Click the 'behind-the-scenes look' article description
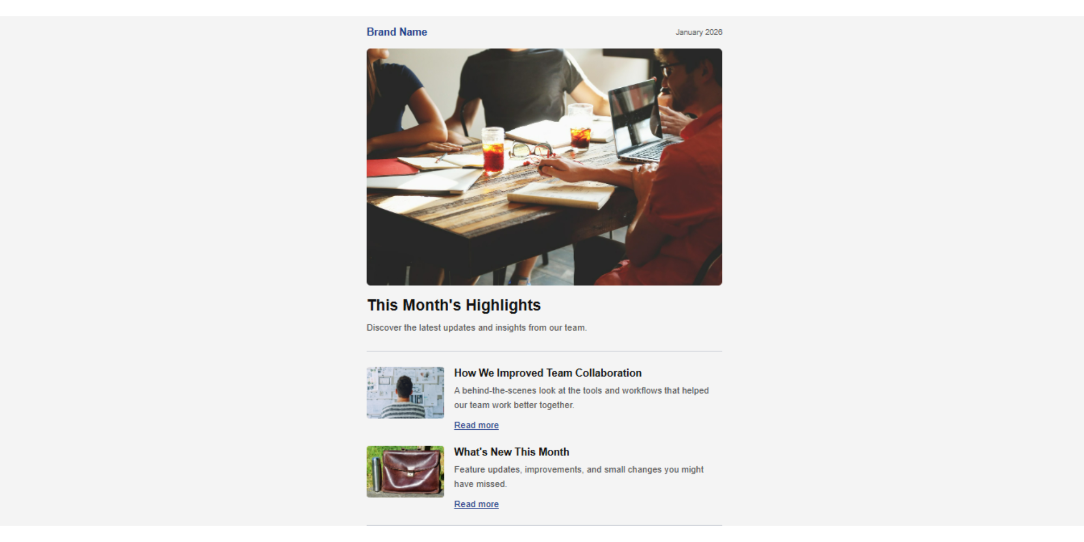The image size is (1084, 542). point(582,398)
